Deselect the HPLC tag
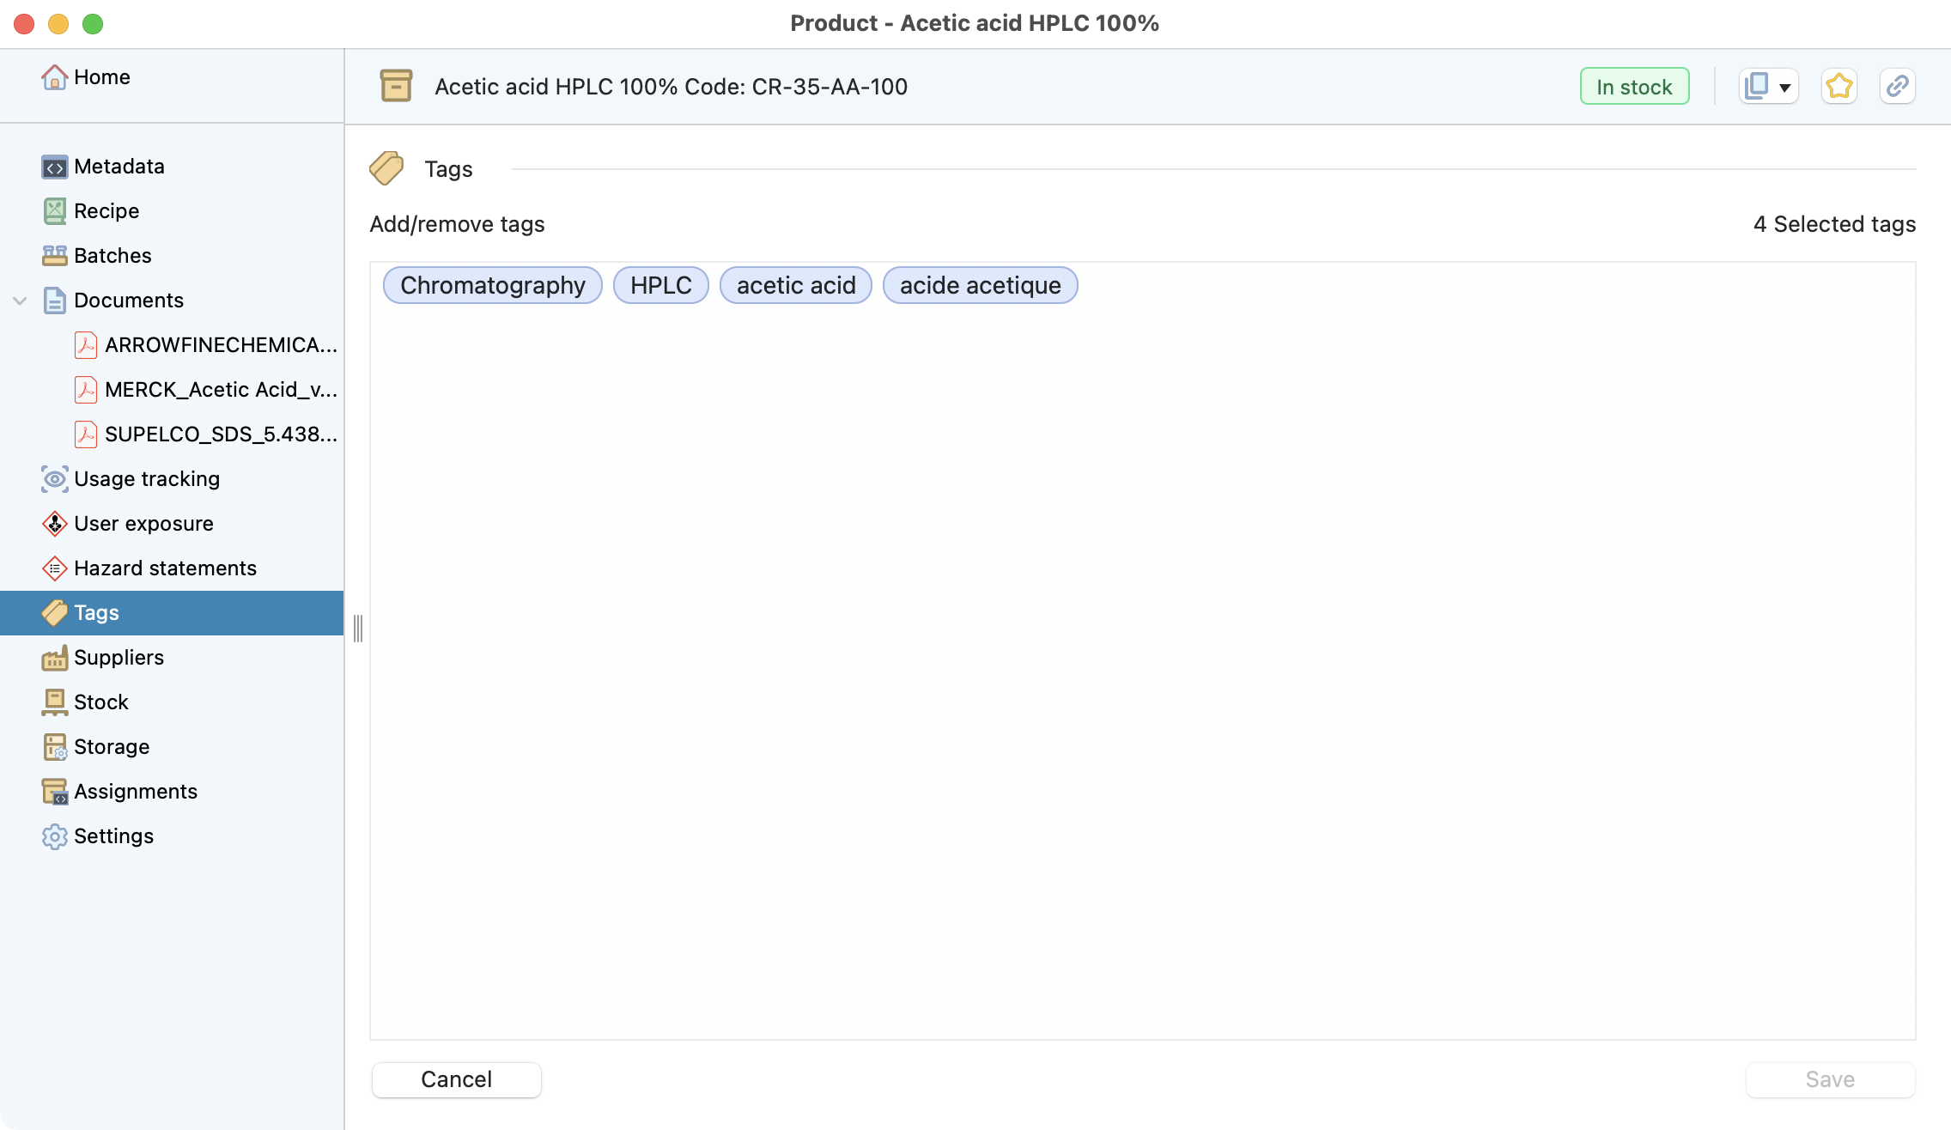The width and height of the screenshot is (1951, 1130). [660, 285]
